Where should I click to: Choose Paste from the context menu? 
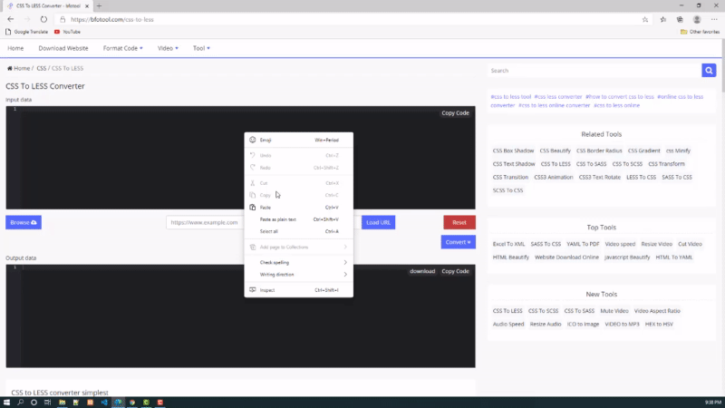[x=266, y=208]
